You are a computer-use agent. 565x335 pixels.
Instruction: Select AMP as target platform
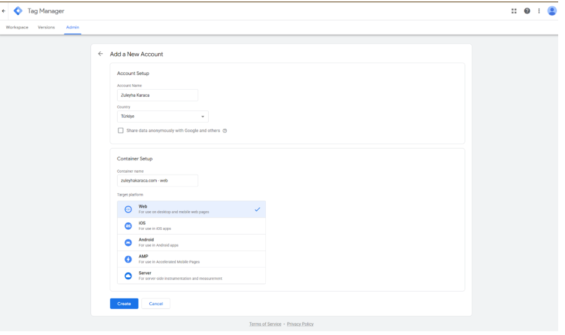(191, 259)
